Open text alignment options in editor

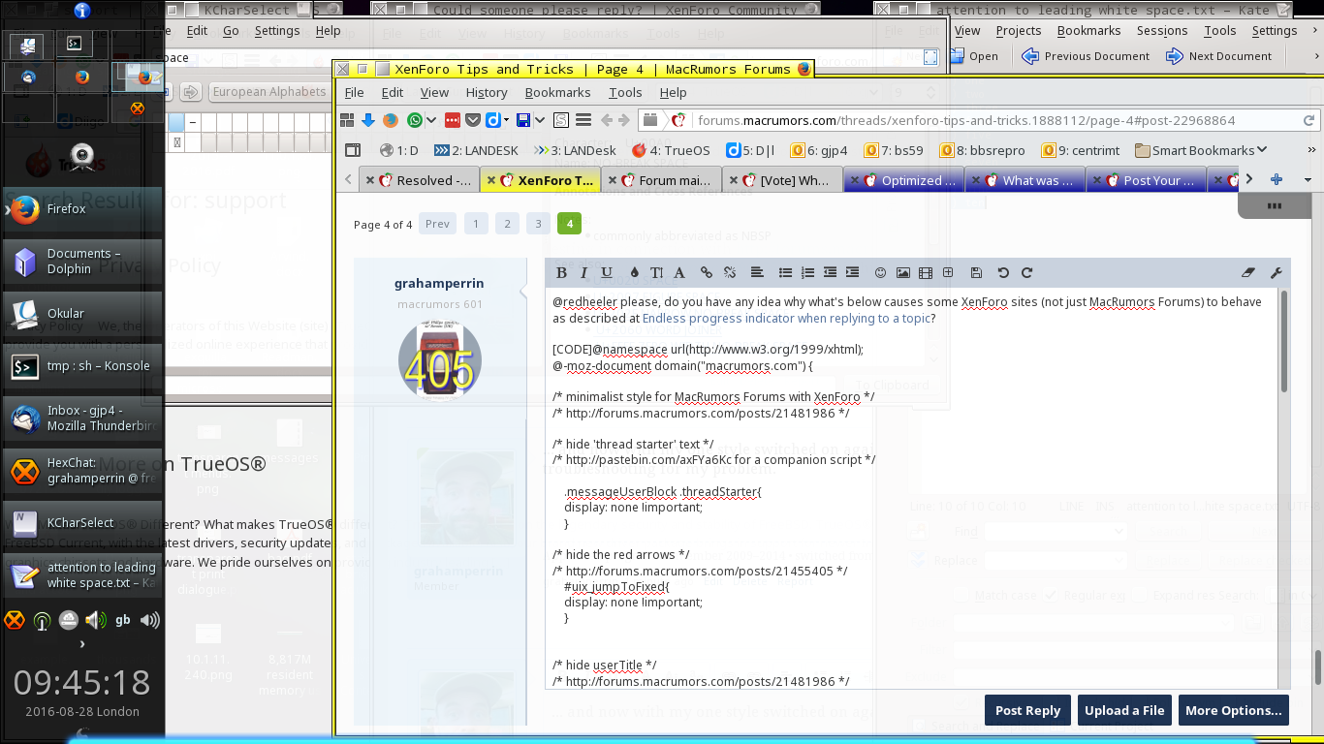pyautogui.click(x=757, y=273)
